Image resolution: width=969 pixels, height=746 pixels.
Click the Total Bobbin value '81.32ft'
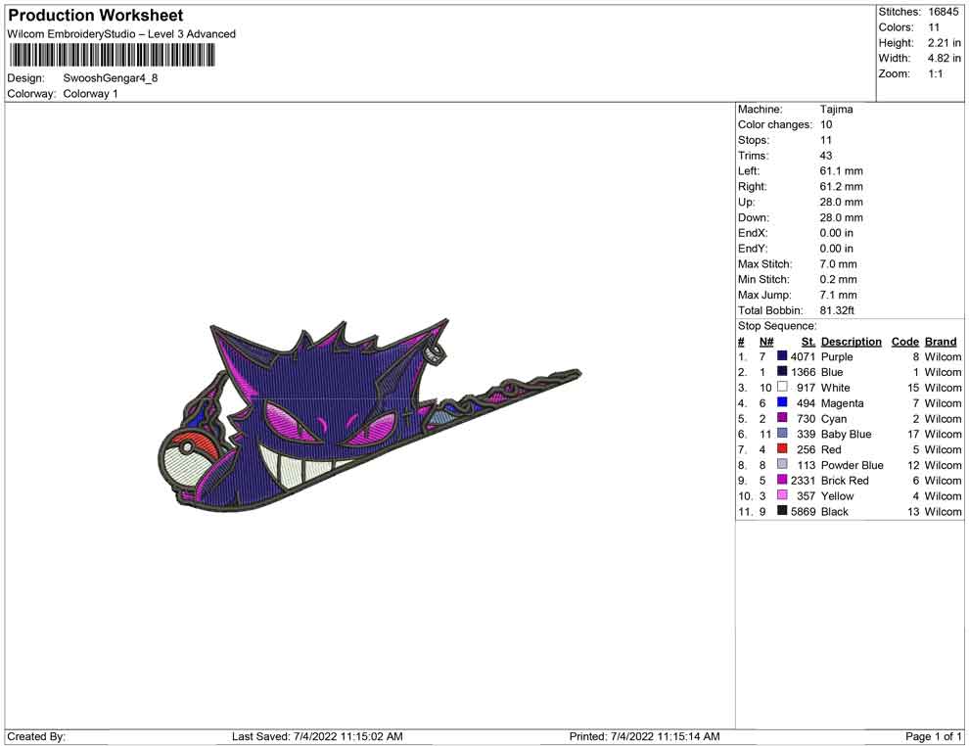coord(838,310)
